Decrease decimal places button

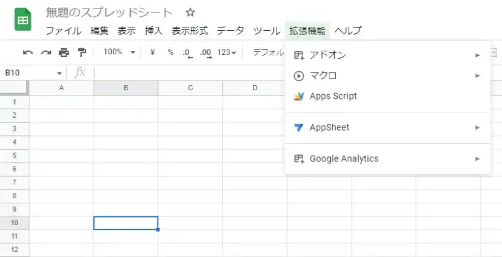(188, 53)
